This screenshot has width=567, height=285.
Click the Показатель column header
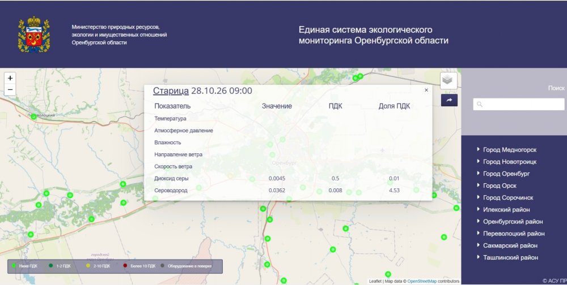coord(172,106)
